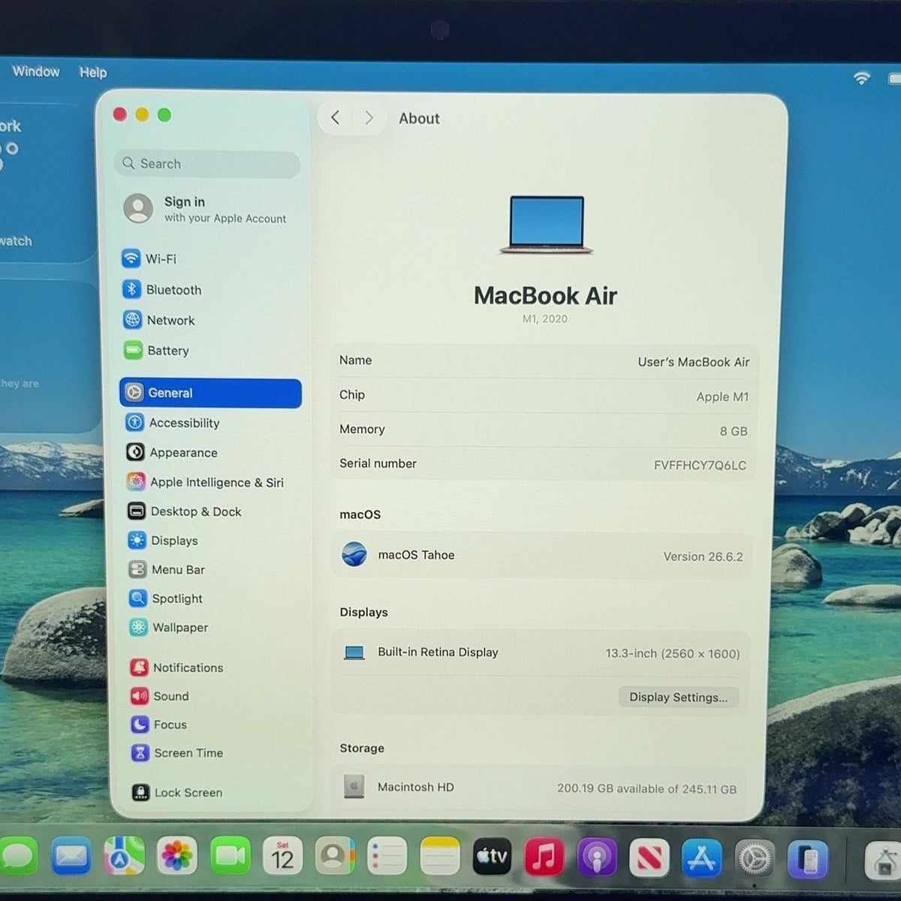The height and width of the screenshot is (901, 901).
Task: Open the Help menu
Action: [x=93, y=72]
